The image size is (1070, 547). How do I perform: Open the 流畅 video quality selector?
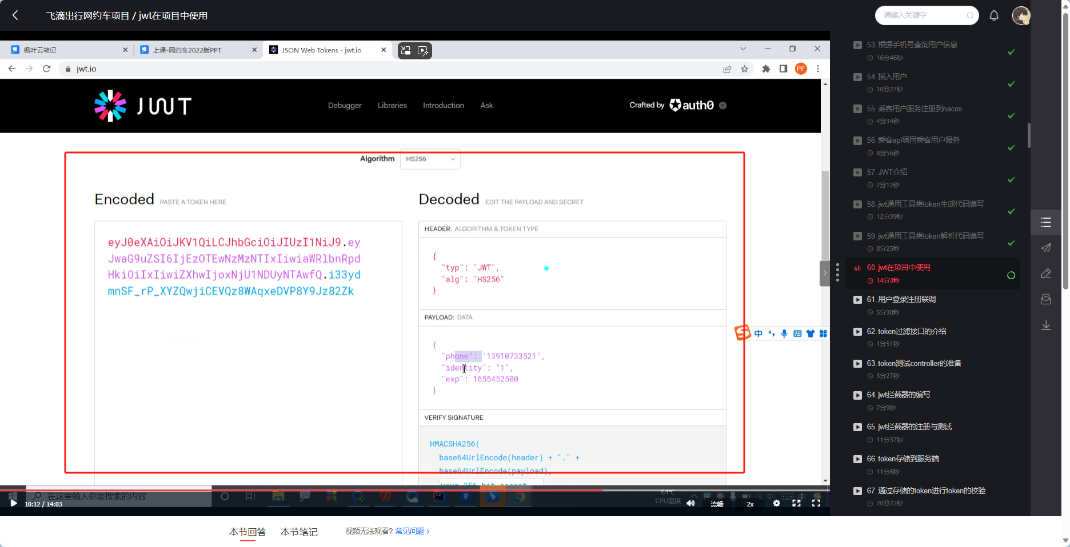(x=717, y=504)
